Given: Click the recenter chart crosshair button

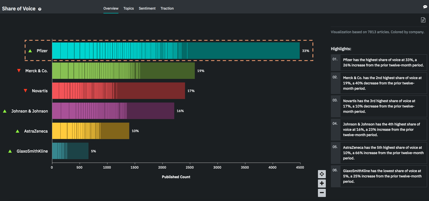Looking at the screenshot, I should 322,174.
